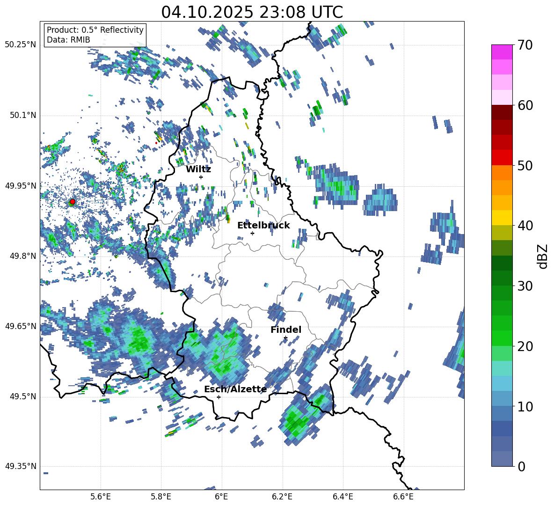The width and height of the screenshot is (554, 506).
Task: Click the 5.6°E longitude label
Action: pos(101,497)
